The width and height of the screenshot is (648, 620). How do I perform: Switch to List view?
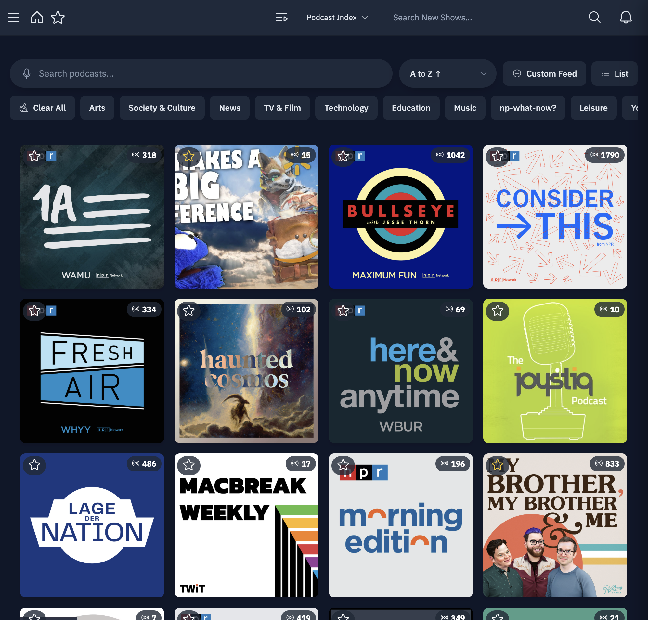(x=614, y=73)
